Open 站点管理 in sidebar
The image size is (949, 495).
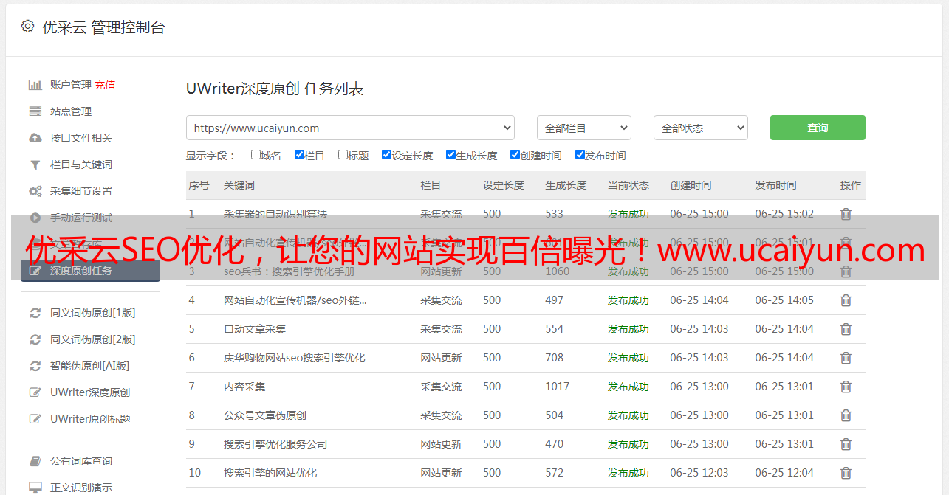pos(71,111)
